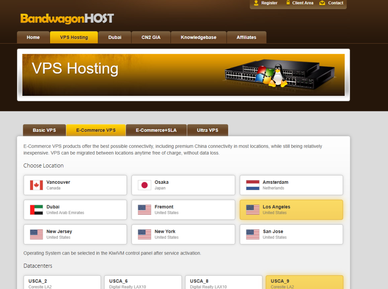Open the Knowledgebase menu item
This screenshot has width=388, height=289.
199,37
